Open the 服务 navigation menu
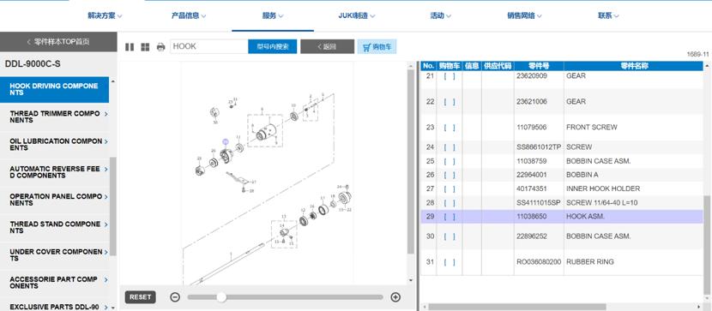712x311 pixels. [273, 16]
